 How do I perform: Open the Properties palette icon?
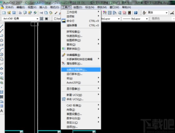(105, 13)
